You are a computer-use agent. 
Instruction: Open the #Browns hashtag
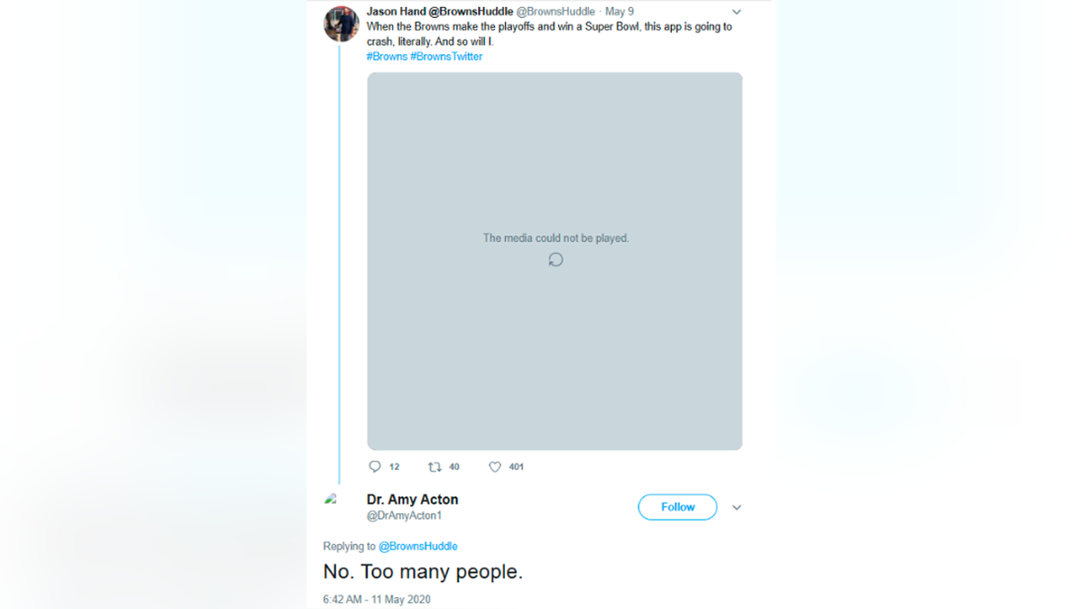(x=386, y=56)
